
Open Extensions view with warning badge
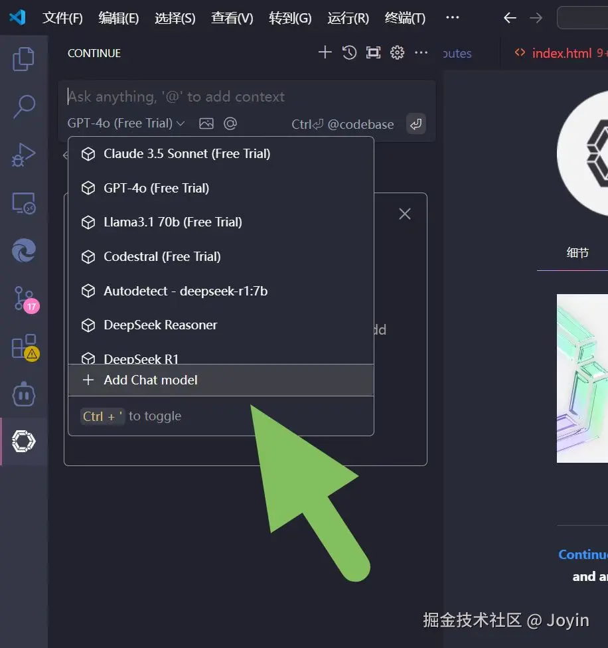click(25, 347)
